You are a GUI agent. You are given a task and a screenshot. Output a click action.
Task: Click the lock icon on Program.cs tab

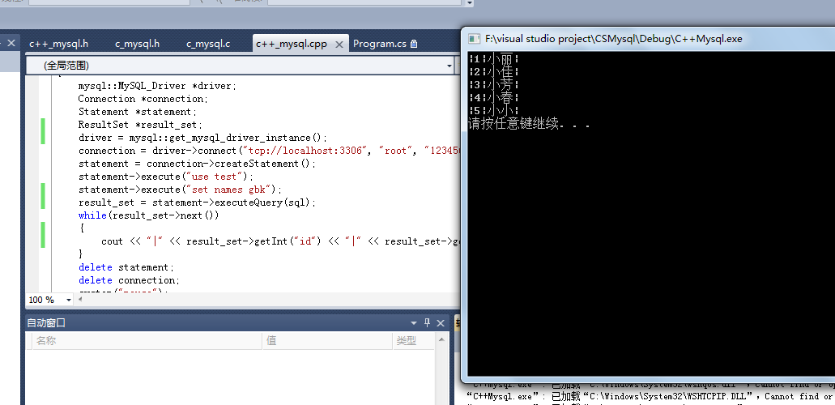[x=414, y=44]
